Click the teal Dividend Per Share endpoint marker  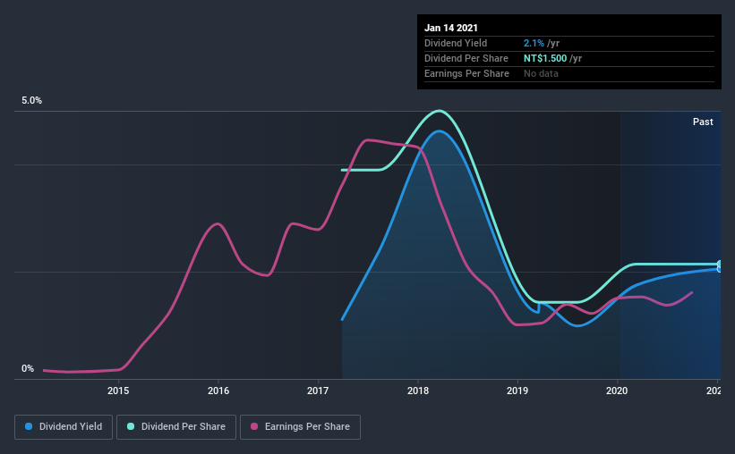pyautogui.click(x=720, y=265)
